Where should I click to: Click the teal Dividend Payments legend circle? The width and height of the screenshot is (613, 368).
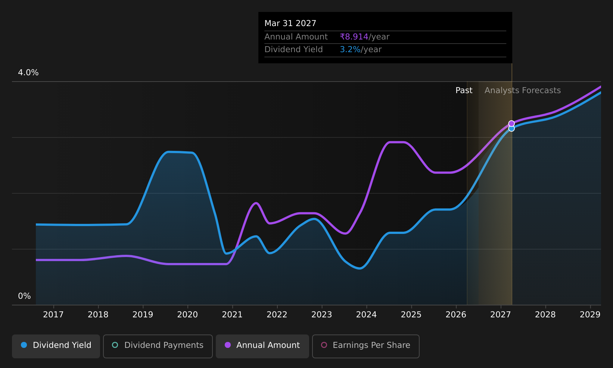click(115, 345)
